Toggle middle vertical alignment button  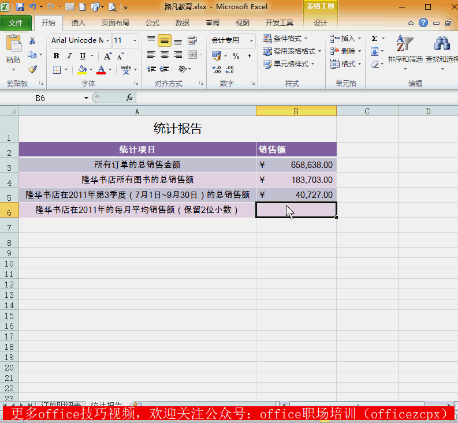pyautogui.click(x=164, y=40)
